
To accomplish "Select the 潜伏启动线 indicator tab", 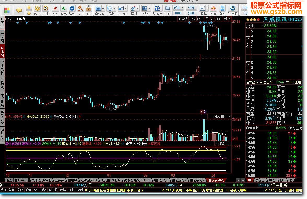I will 216,180.
